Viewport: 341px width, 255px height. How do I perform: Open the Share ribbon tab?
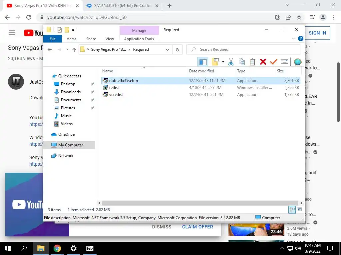[x=91, y=39]
